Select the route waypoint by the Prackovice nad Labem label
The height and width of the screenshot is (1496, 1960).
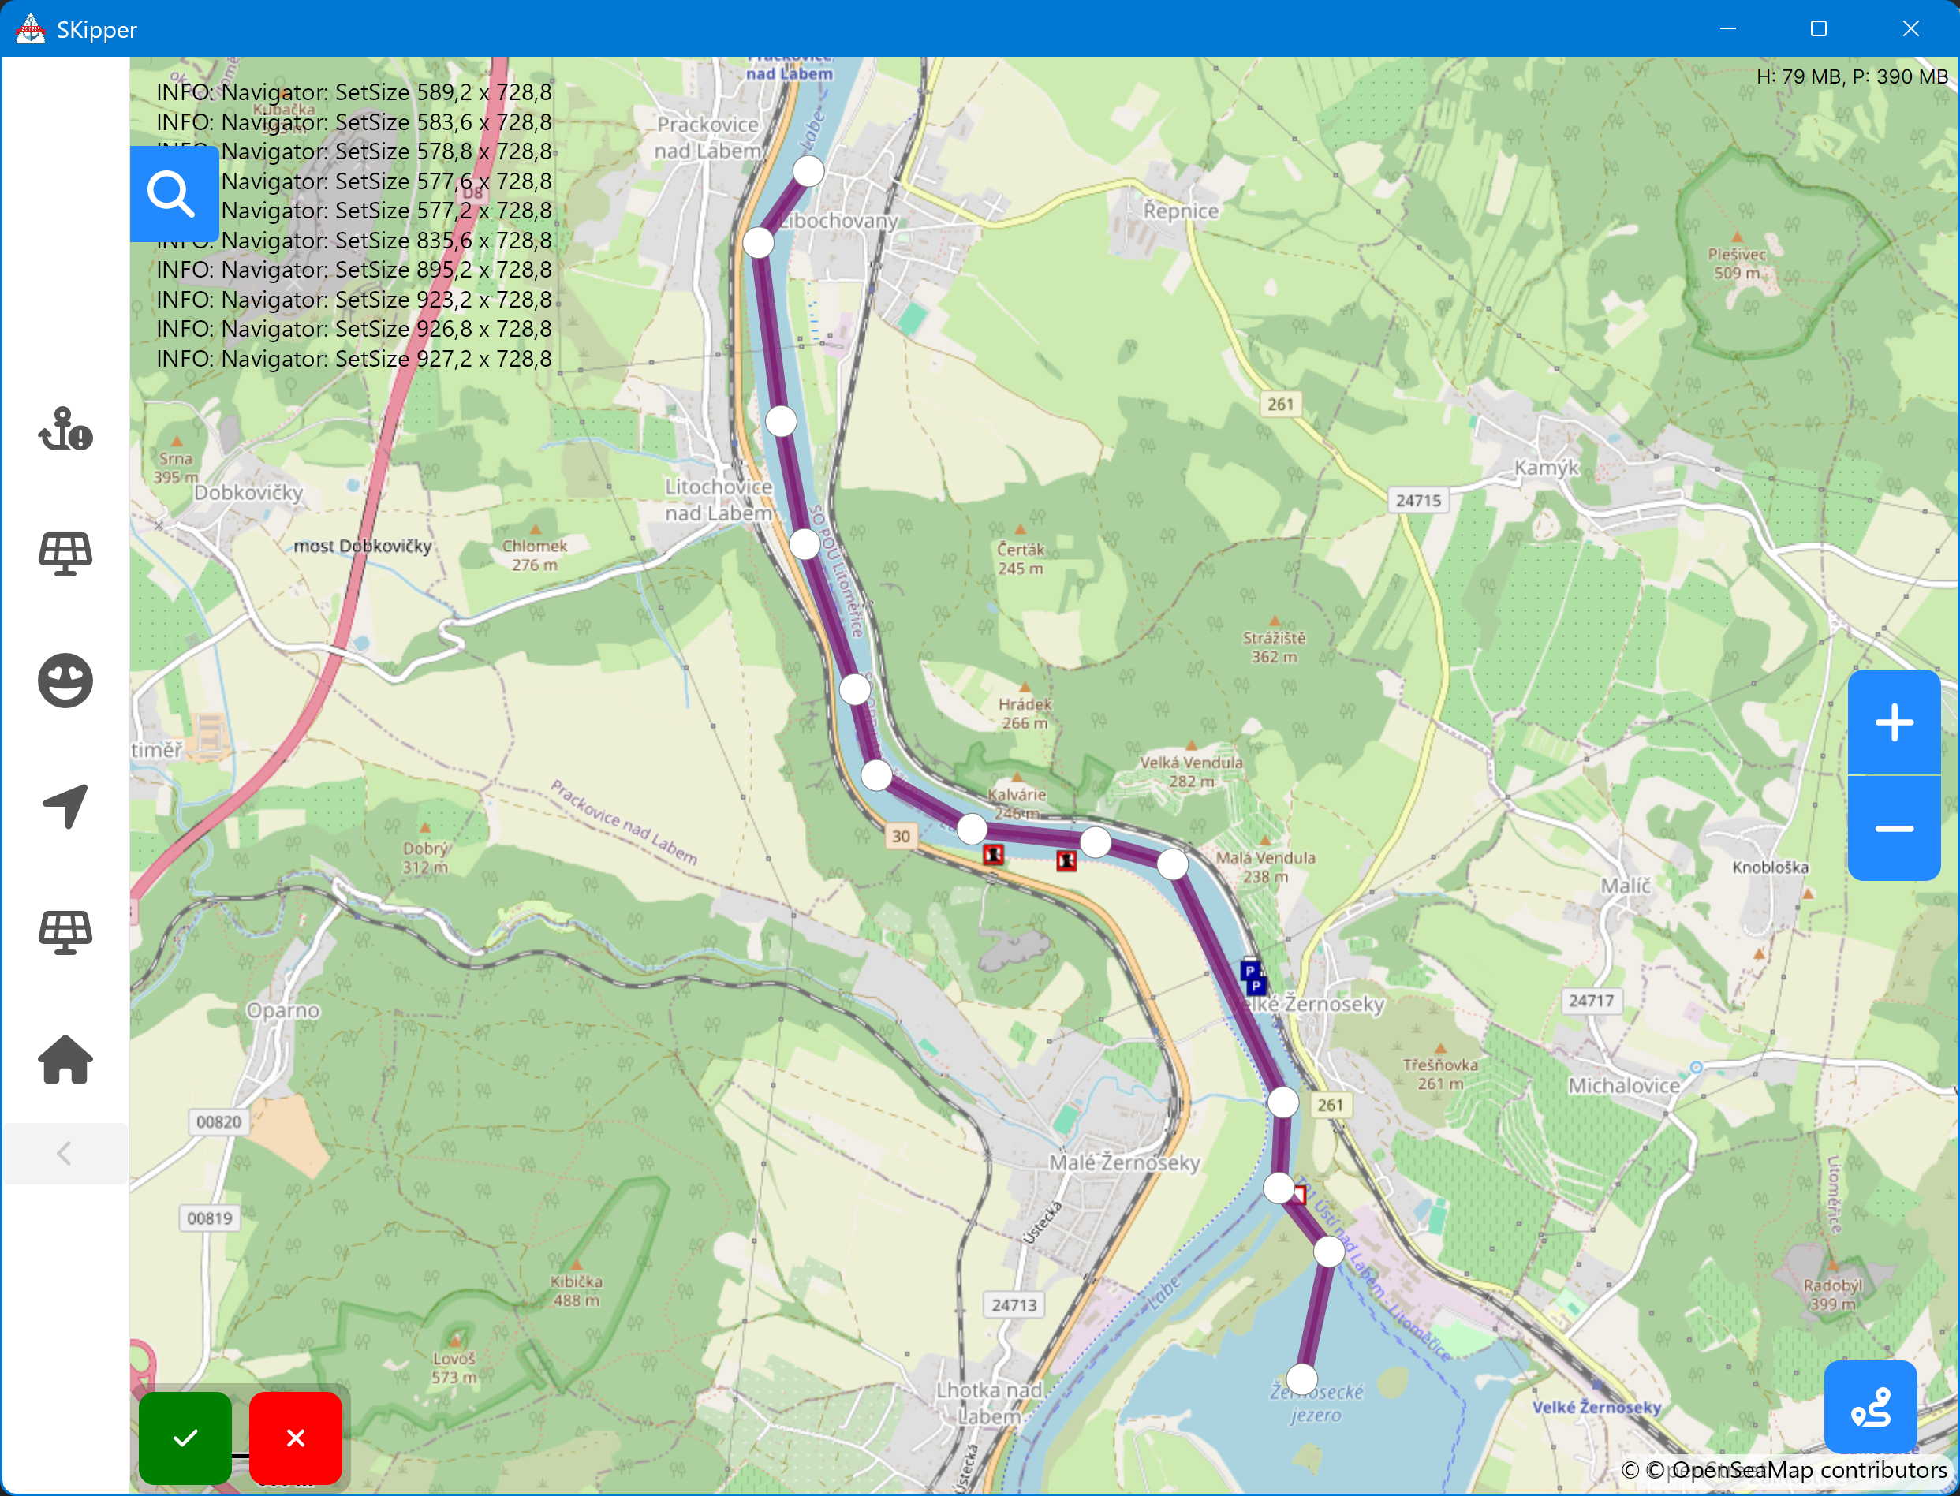[808, 170]
